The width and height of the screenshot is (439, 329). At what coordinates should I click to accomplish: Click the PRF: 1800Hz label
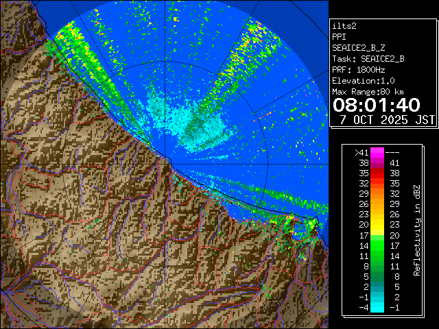(358, 70)
